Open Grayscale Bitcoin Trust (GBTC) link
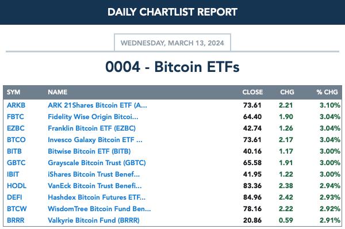 tap(97, 163)
